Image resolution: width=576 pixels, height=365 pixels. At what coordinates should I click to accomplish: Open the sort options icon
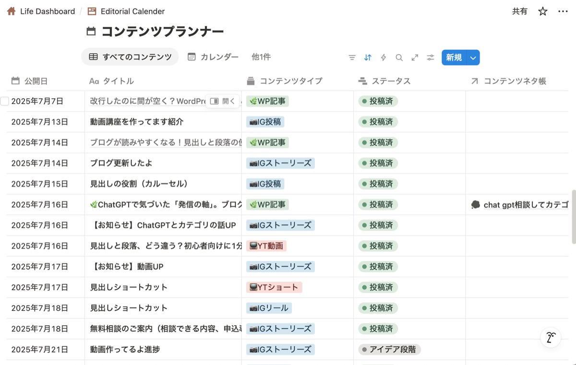tap(368, 58)
